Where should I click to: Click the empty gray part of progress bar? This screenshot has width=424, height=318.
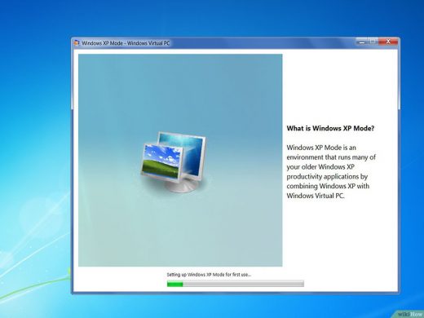(243, 285)
